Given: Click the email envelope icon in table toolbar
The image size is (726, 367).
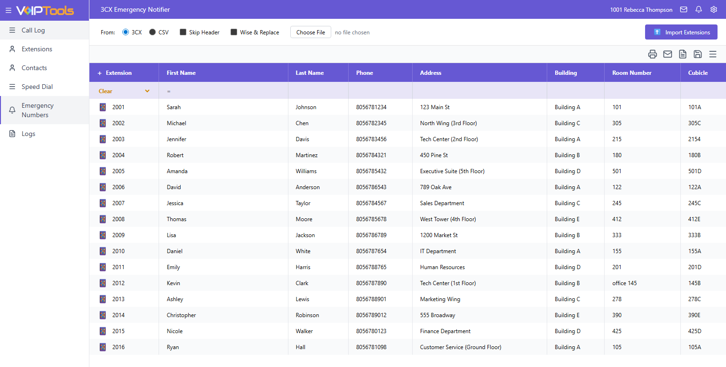Looking at the screenshot, I should click(667, 54).
